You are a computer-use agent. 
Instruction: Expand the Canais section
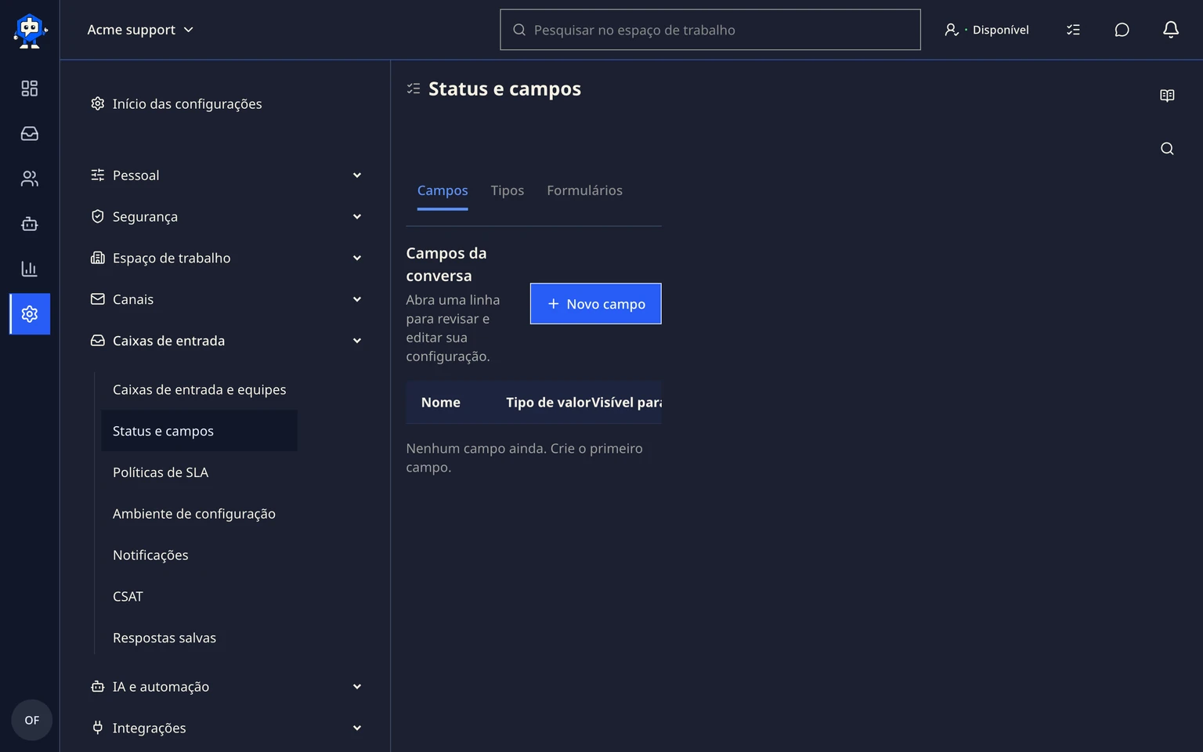click(x=226, y=299)
